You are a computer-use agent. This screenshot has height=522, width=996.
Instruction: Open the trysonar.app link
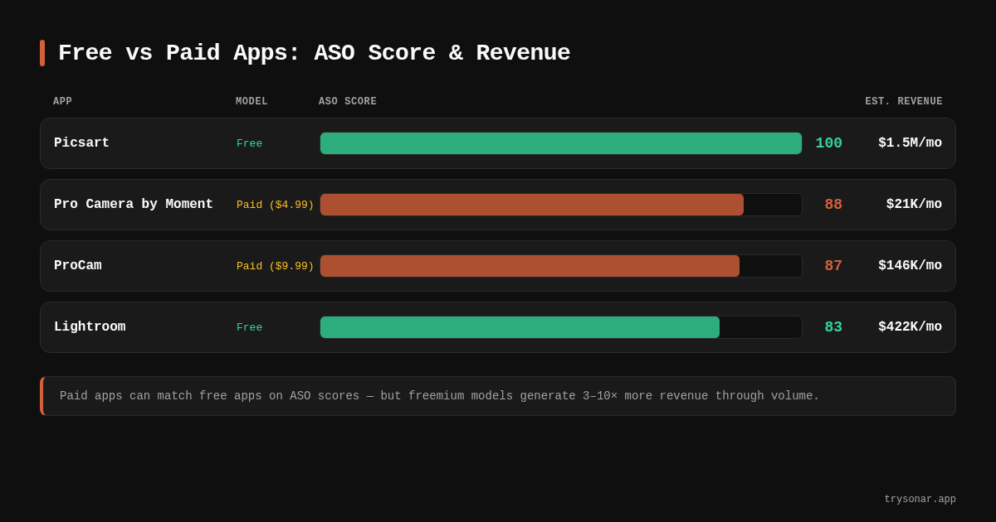pos(920,500)
